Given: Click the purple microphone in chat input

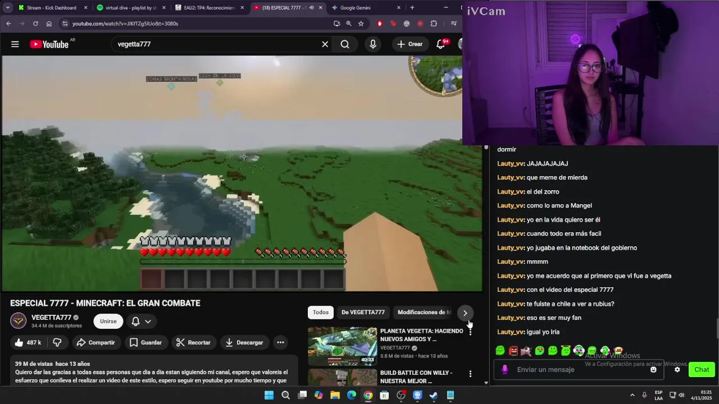Looking at the screenshot, I should point(505,370).
